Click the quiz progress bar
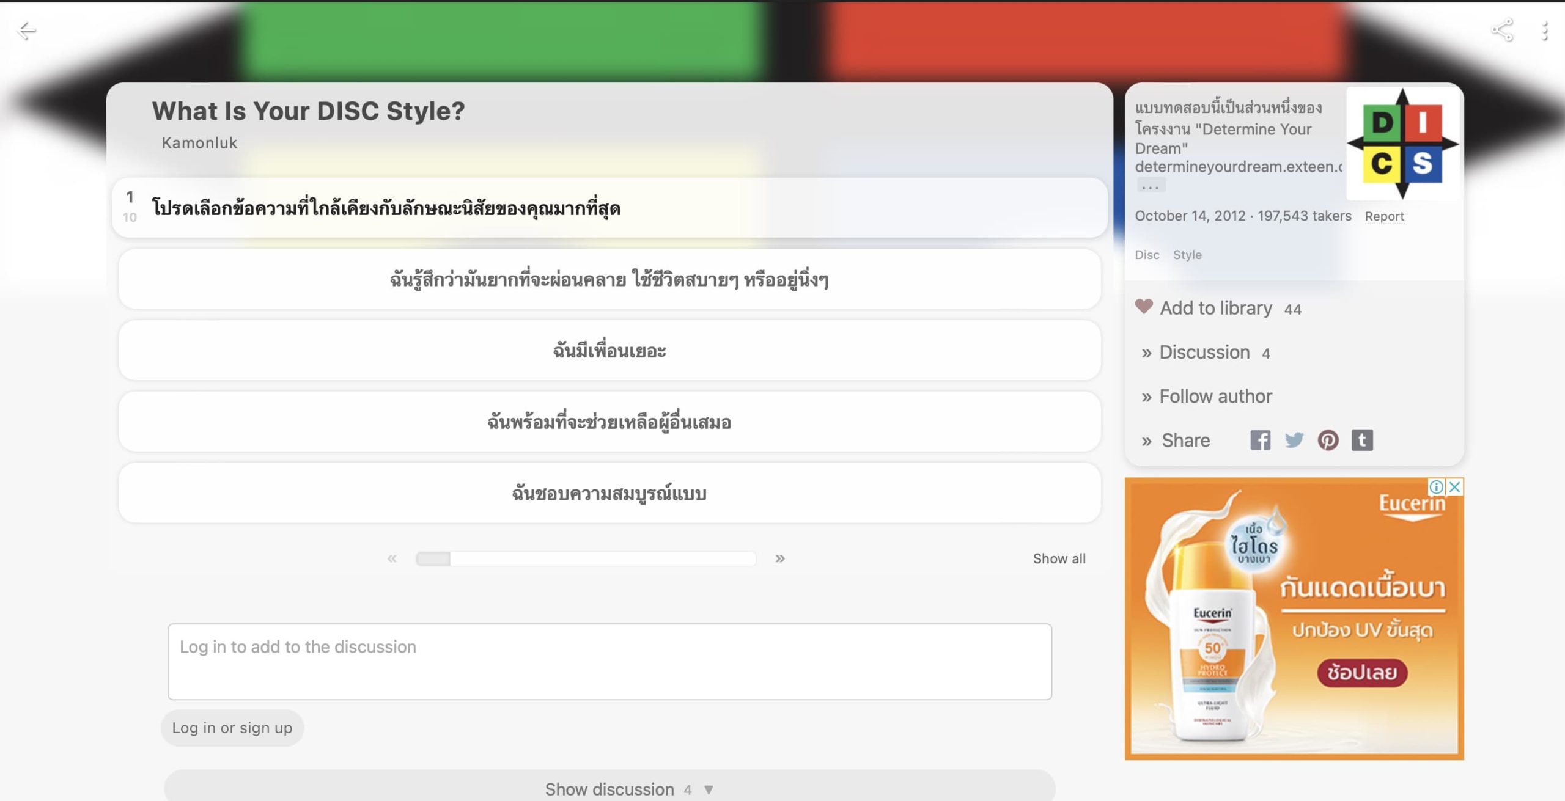The image size is (1565, 801). 586,558
